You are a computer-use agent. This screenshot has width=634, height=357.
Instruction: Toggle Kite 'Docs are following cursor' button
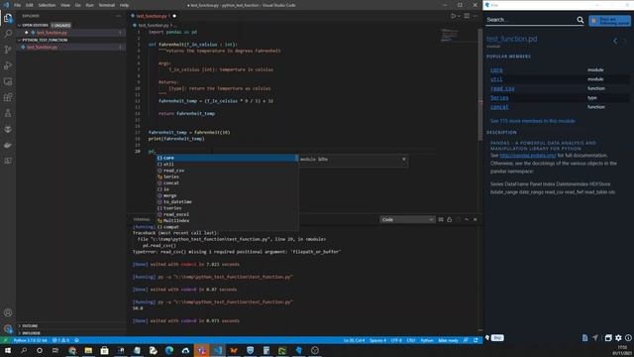point(610,21)
